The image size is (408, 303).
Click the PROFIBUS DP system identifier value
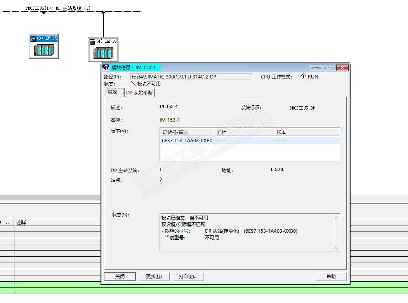tap(302, 108)
